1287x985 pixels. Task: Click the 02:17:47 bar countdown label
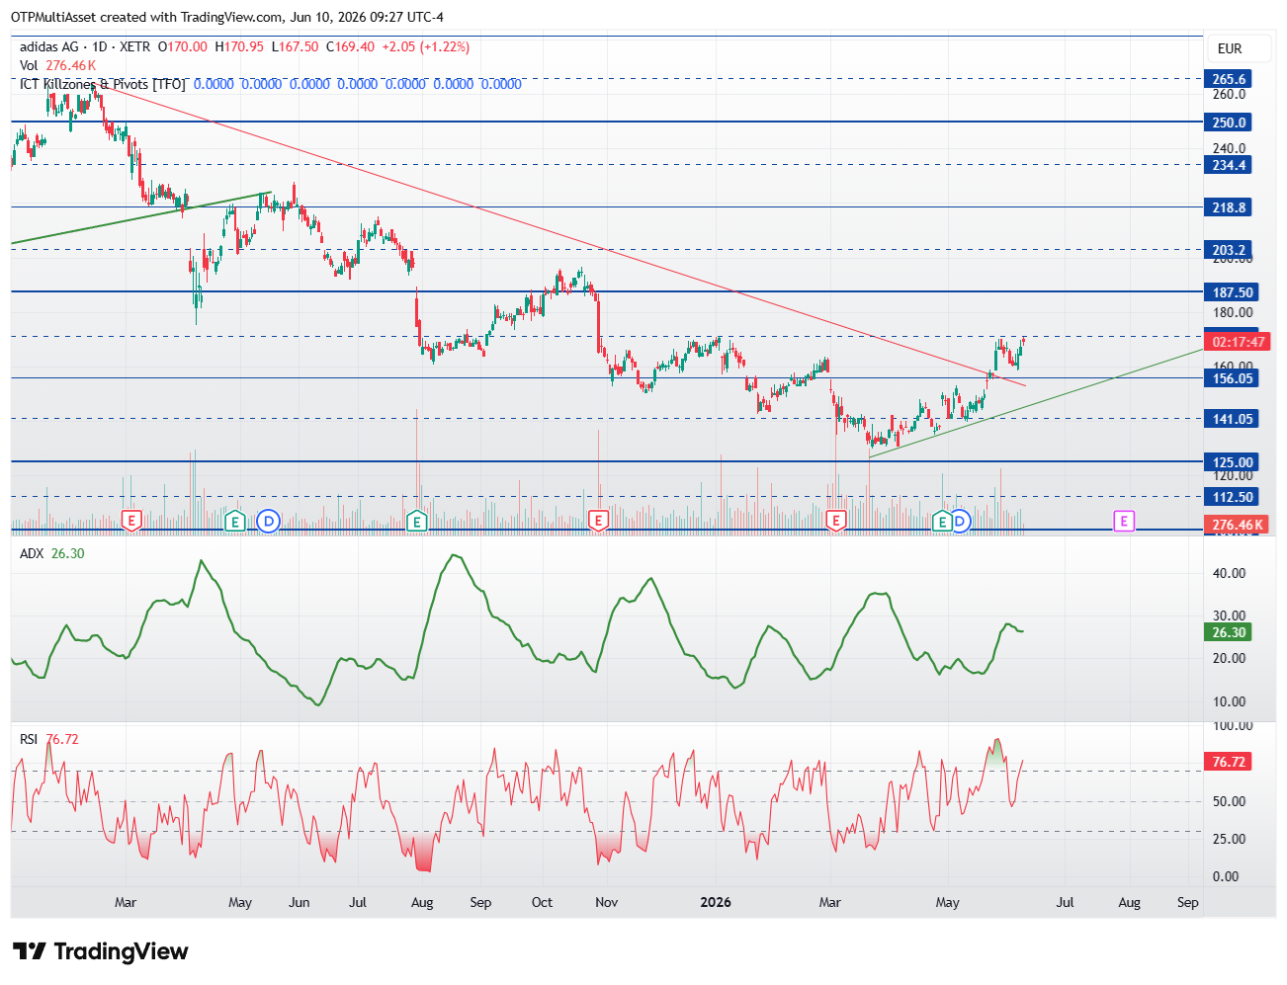tap(1238, 342)
